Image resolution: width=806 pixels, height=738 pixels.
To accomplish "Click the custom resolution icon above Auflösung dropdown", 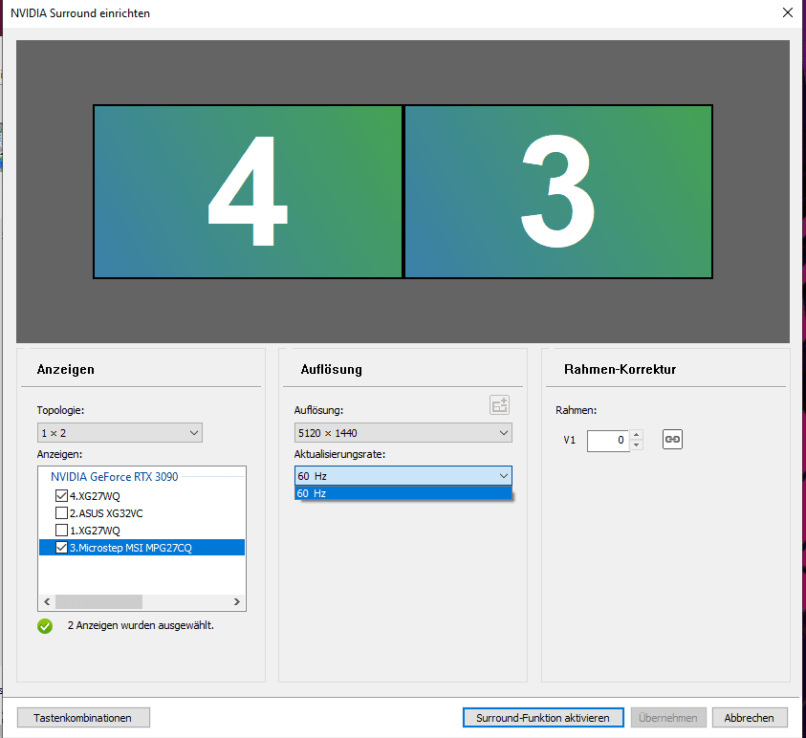I will point(499,405).
